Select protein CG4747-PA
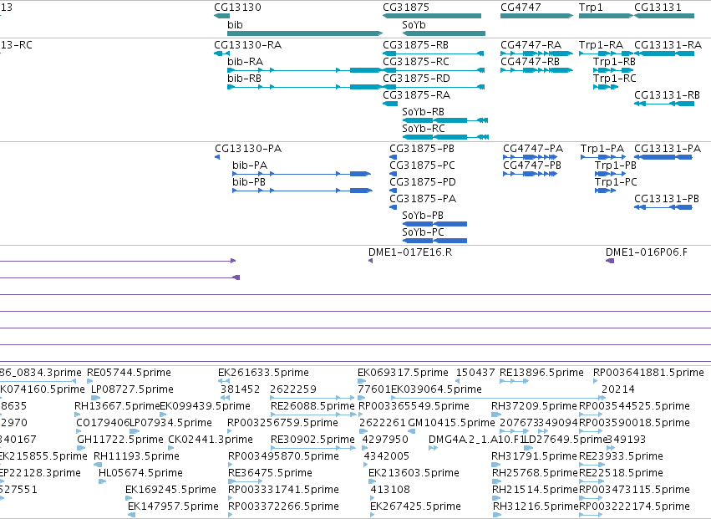711x519 pixels. (530, 157)
